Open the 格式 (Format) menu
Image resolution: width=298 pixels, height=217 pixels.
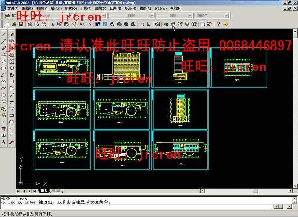click(x=71, y=8)
